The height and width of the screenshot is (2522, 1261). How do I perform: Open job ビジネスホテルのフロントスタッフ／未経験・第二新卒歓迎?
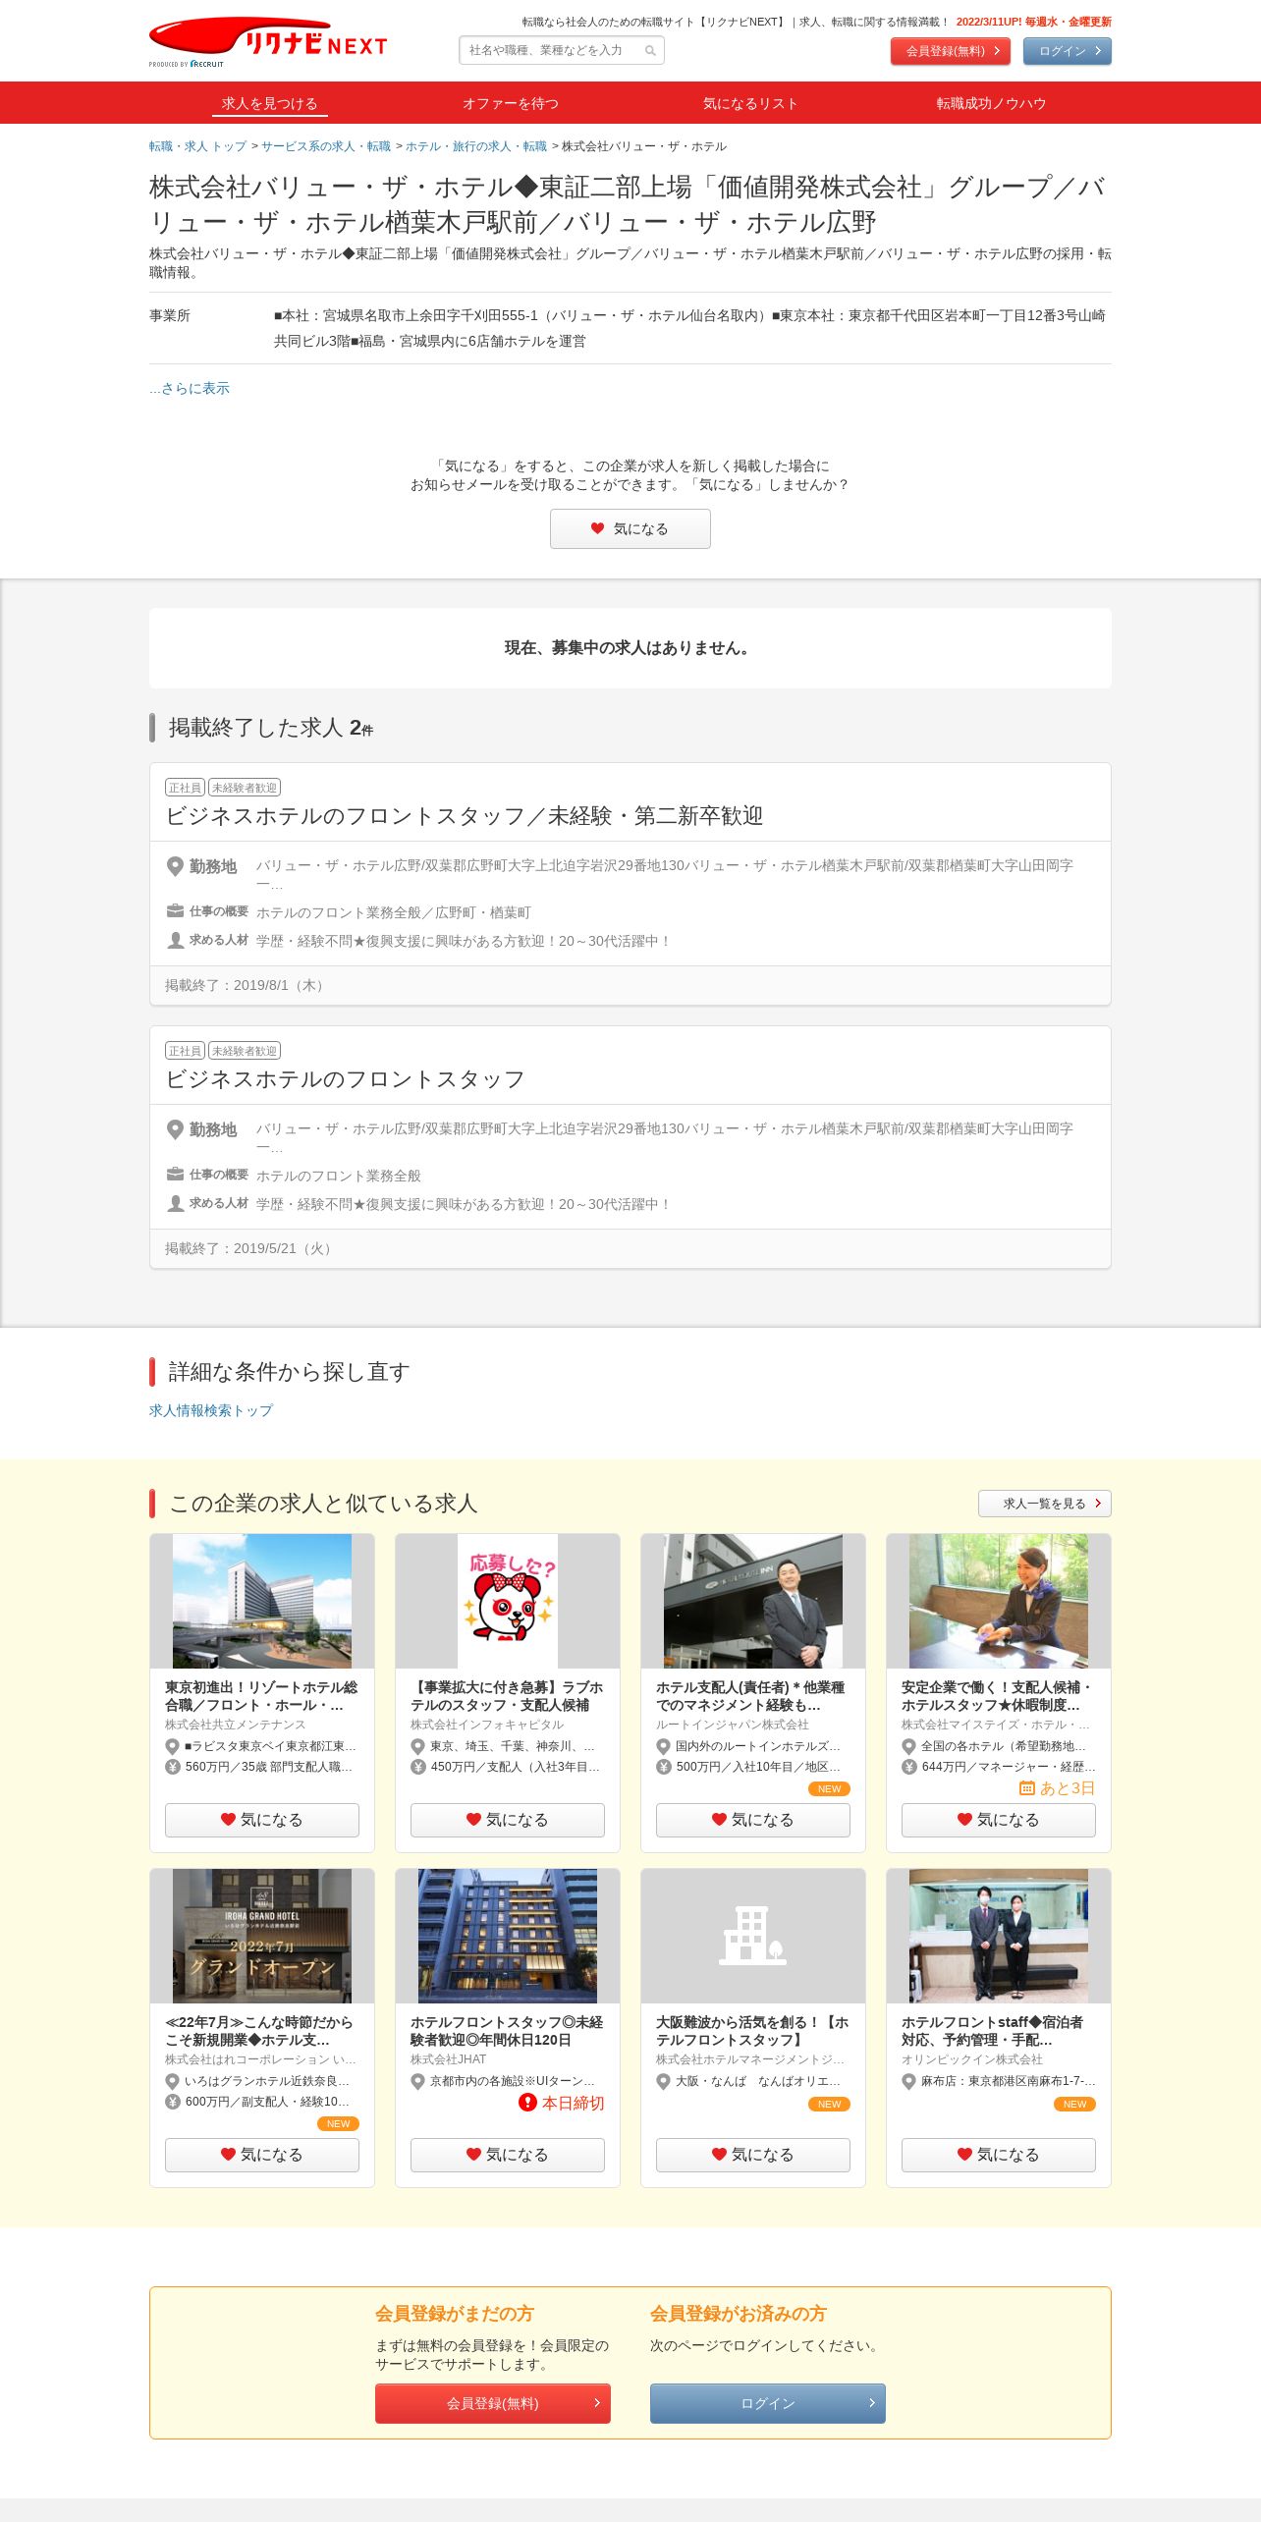click(x=464, y=816)
